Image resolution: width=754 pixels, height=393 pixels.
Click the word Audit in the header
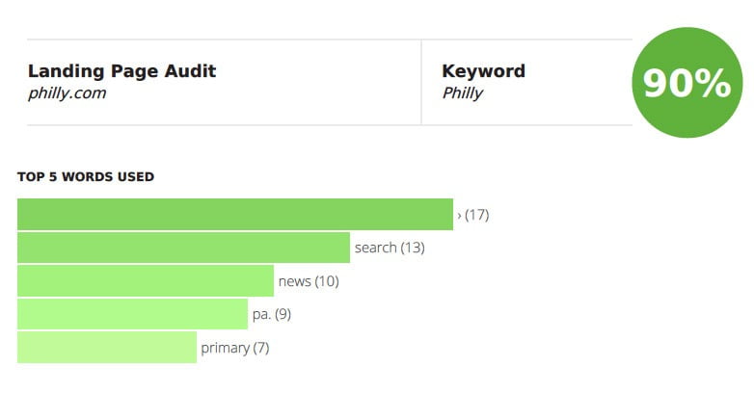[x=190, y=71]
